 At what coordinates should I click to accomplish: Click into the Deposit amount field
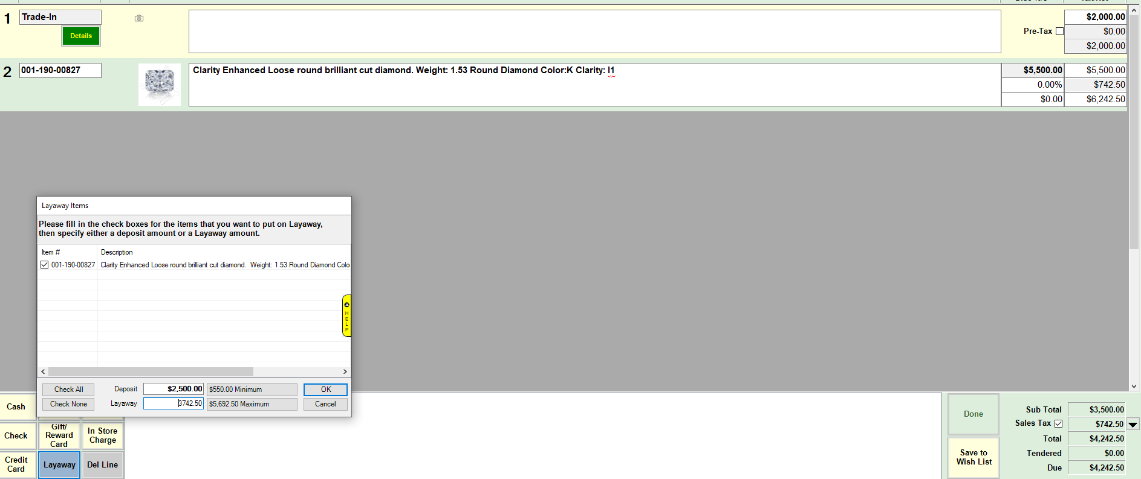click(x=174, y=389)
